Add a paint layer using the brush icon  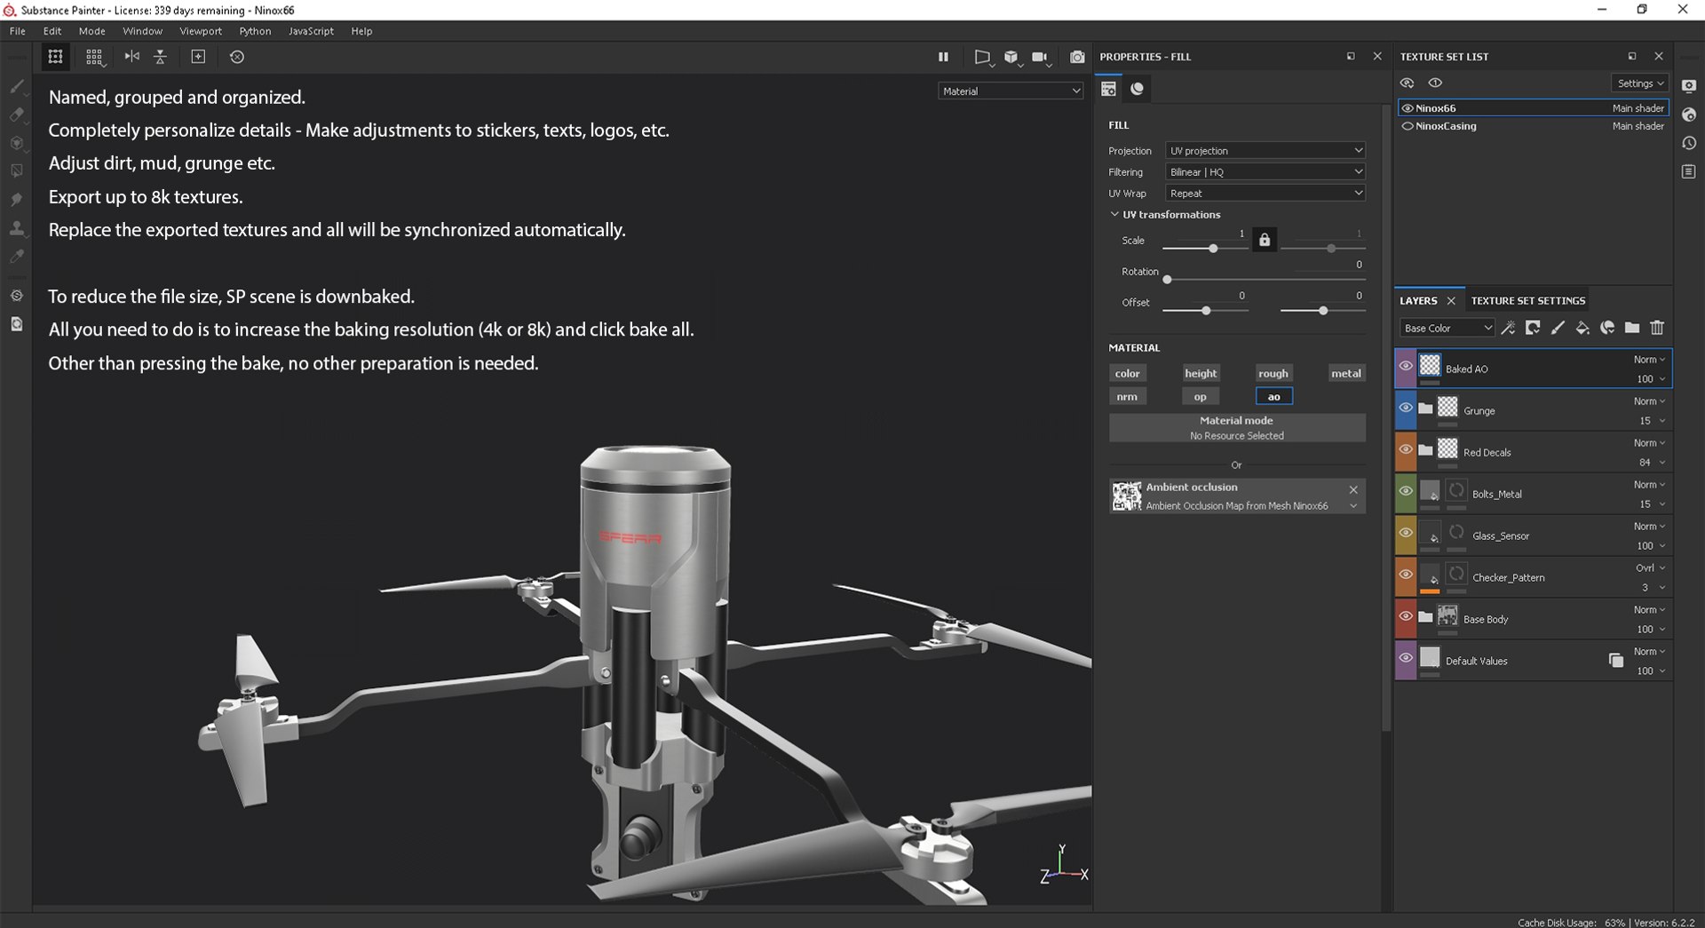[1558, 329]
